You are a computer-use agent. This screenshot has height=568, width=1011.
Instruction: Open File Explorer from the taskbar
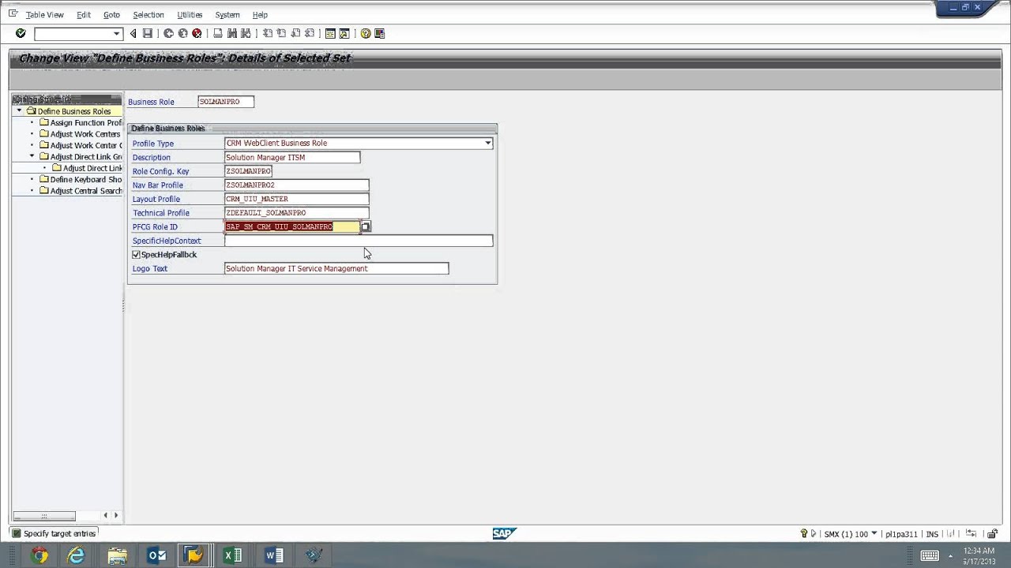point(117,555)
